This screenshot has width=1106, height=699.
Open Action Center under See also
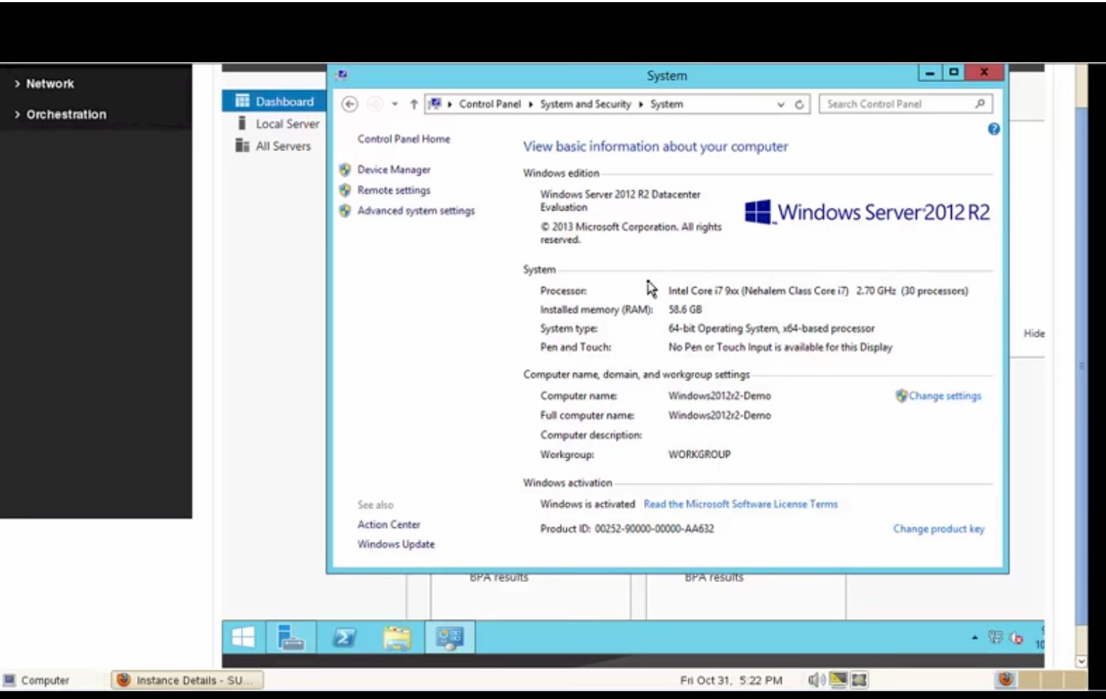coord(388,524)
